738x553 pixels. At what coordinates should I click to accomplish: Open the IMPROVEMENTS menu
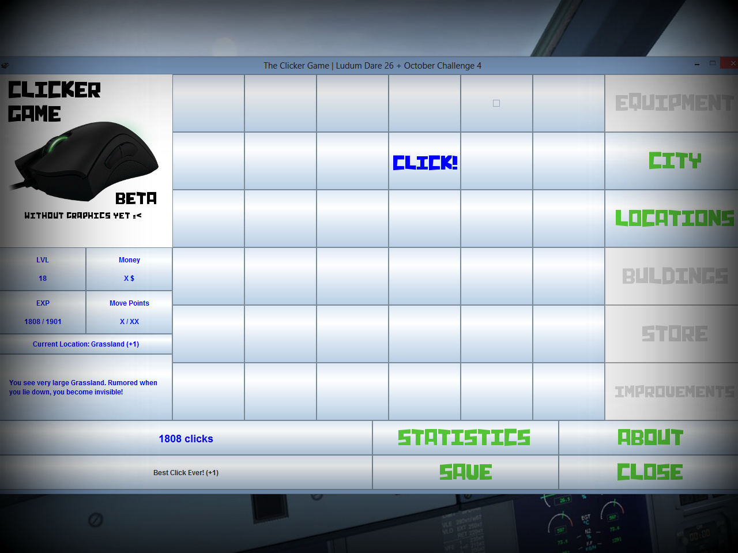674,391
